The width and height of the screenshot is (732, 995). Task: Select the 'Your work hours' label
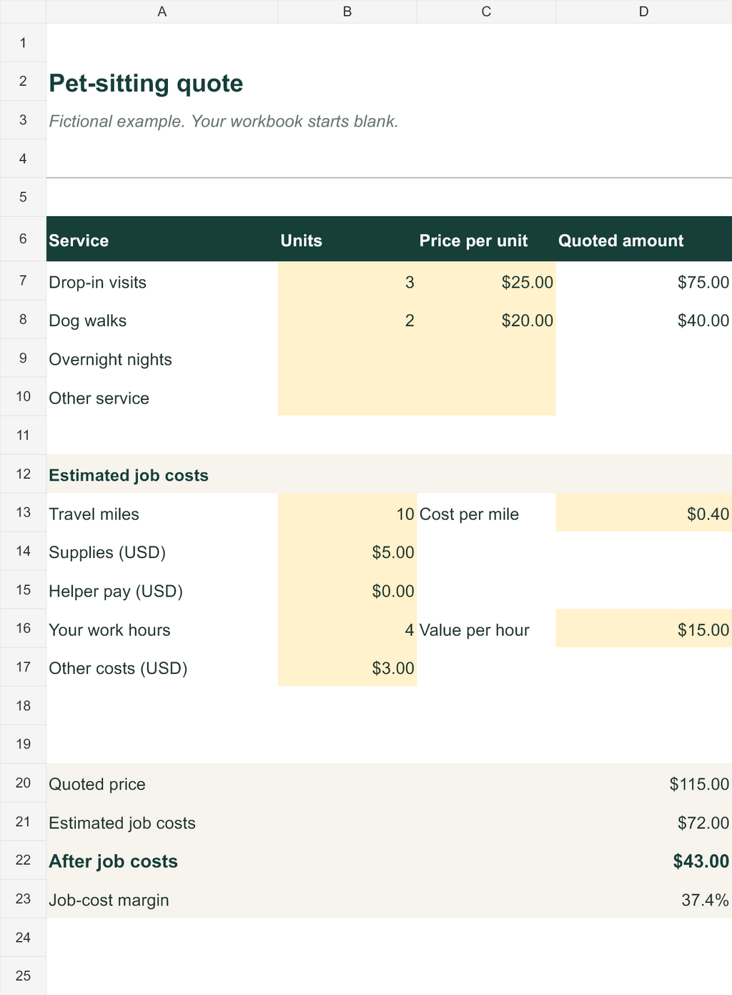(162, 628)
